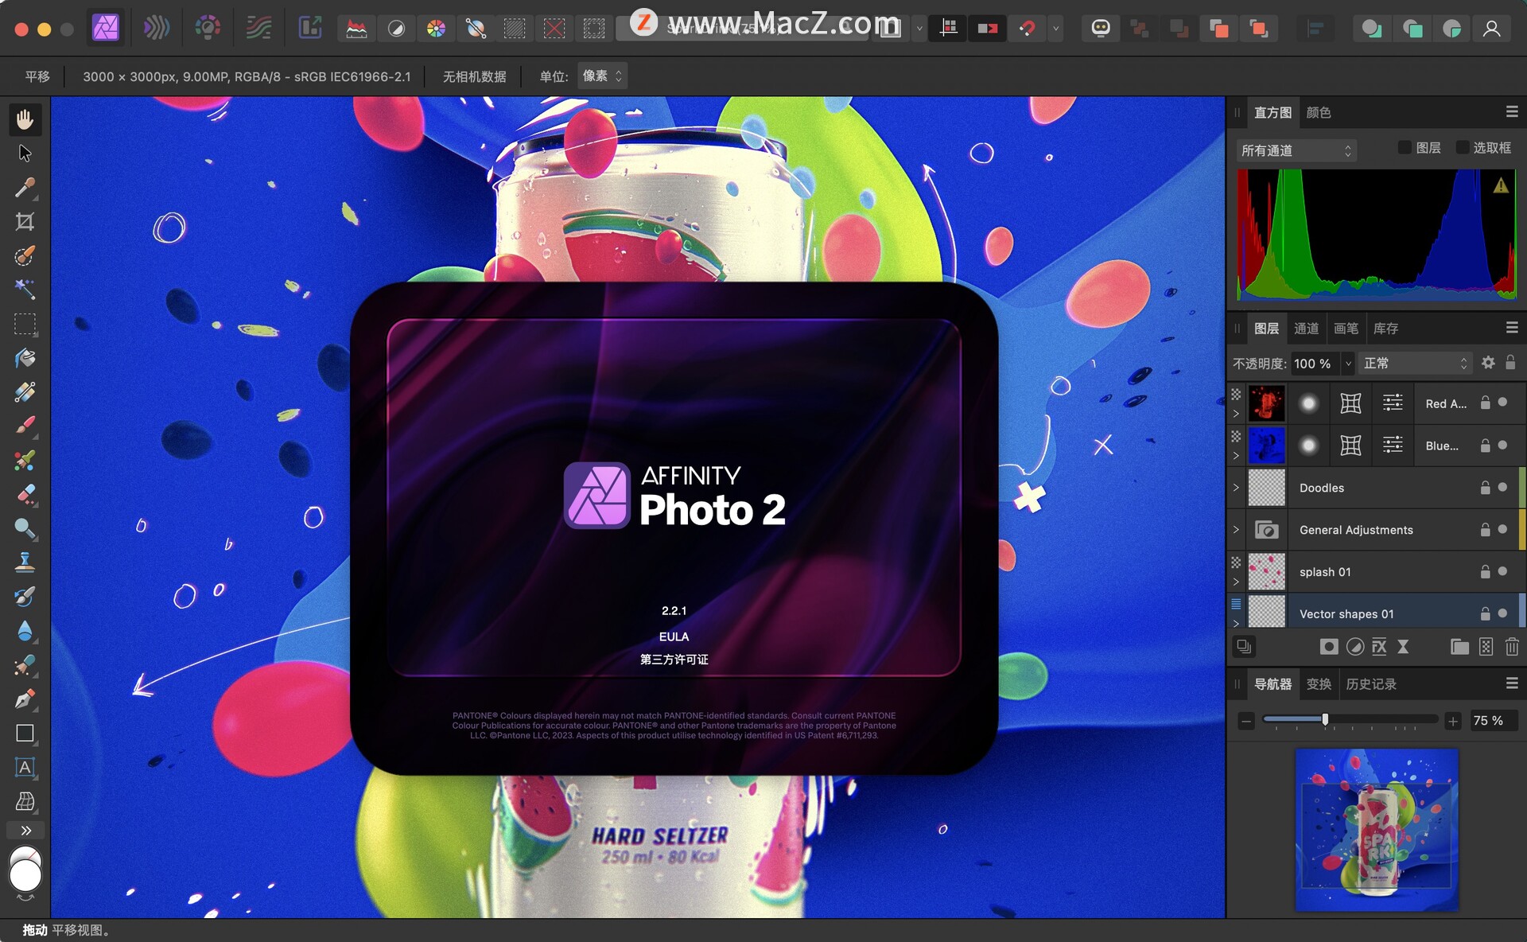Zoom in with navigator plus button
Screen dimensions: 1527x942
point(1453,721)
